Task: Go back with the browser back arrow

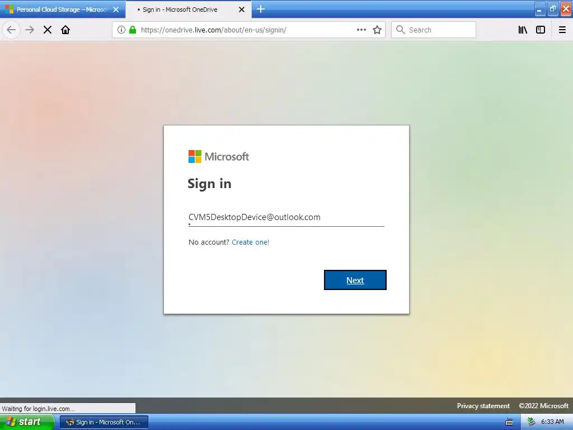Action: coord(11,30)
